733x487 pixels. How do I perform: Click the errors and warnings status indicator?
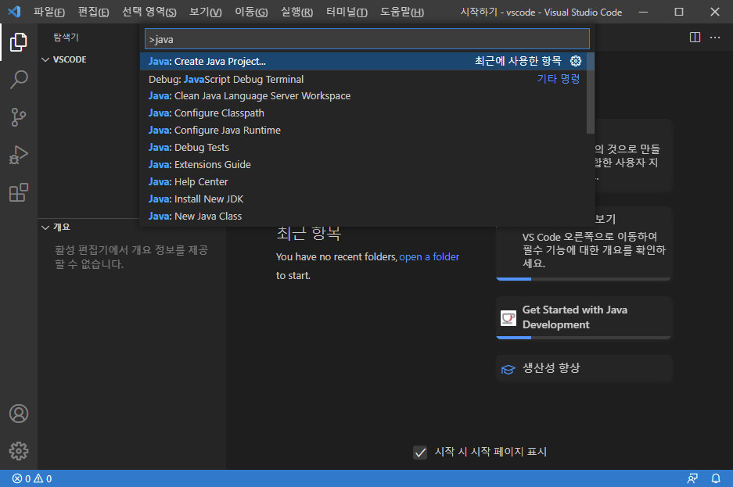point(32,478)
